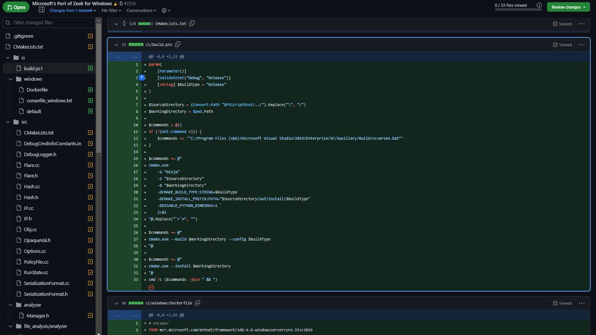Click the files viewed progress bar
The width and height of the screenshot is (596, 335).
pyautogui.click(x=519, y=10)
